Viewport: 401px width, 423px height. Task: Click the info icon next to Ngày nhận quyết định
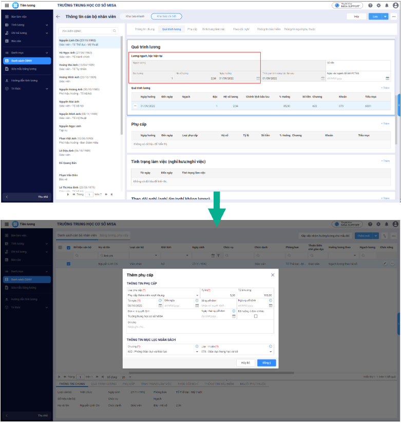[x=234, y=311]
